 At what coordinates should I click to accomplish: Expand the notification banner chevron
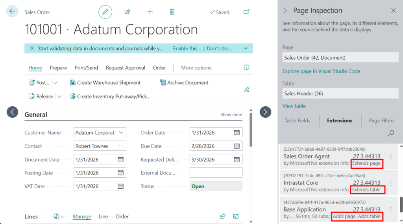[x=246, y=49]
